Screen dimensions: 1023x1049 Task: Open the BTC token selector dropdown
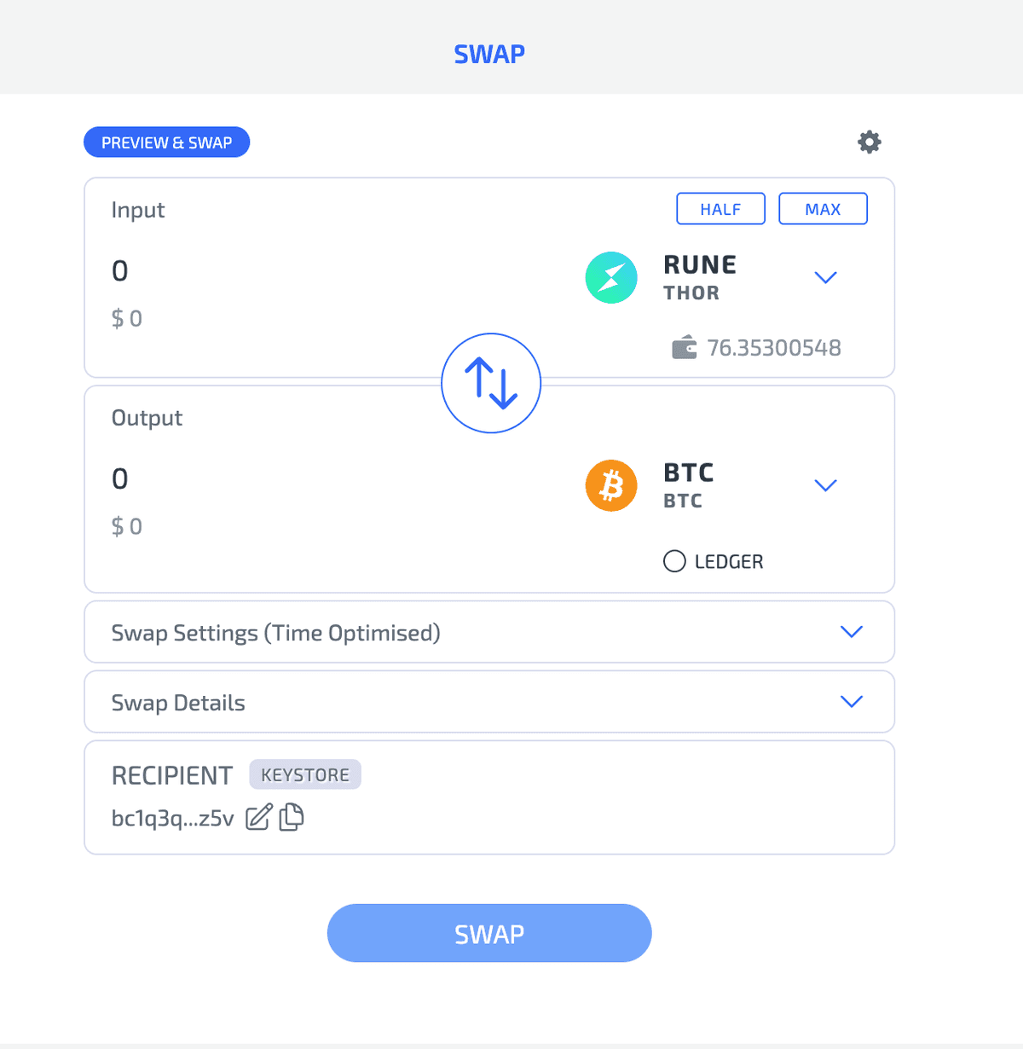coord(825,484)
